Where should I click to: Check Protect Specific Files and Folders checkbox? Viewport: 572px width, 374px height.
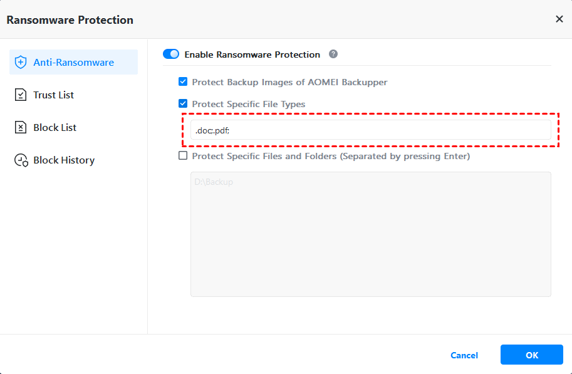tap(183, 156)
